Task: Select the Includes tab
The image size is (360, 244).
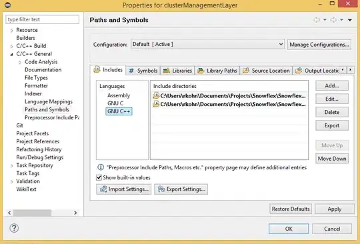Action: [x=109, y=69]
